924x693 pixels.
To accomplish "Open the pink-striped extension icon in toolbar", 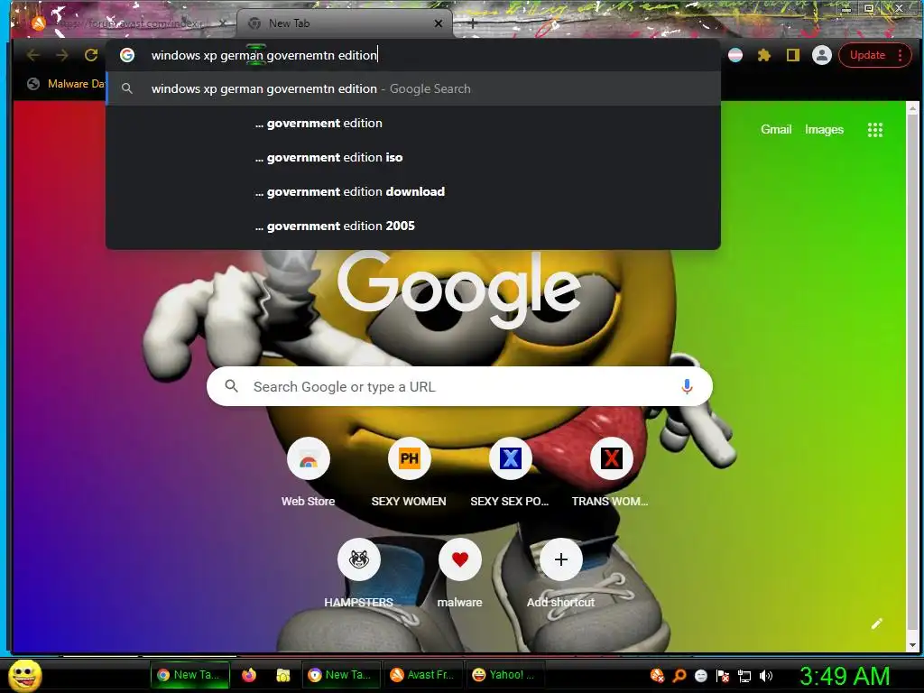I will click(735, 55).
